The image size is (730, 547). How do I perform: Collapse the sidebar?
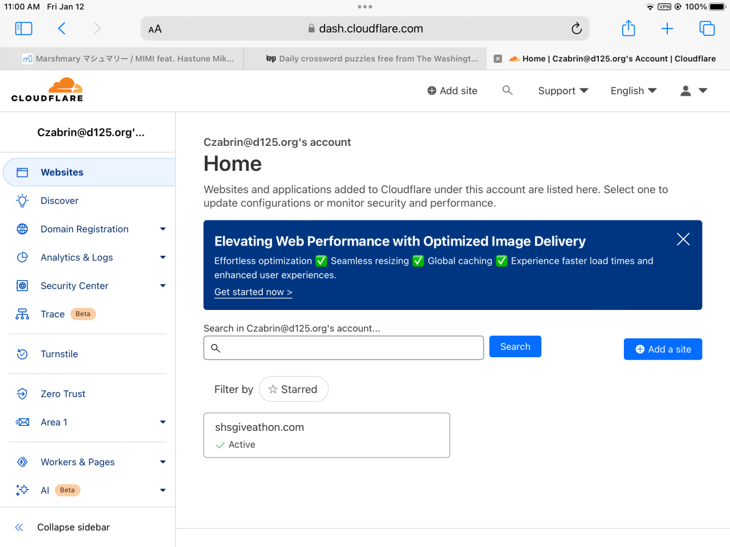coord(63,528)
